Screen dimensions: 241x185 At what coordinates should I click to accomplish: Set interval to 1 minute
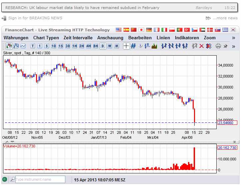click(40, 46)
